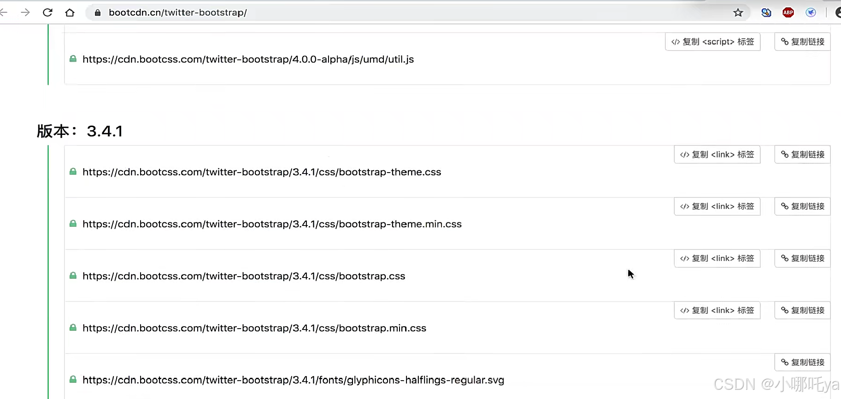The image size is (841, 399).
Task: Copy URL link of bootstrap.css
Action: [x=802, y=259]
